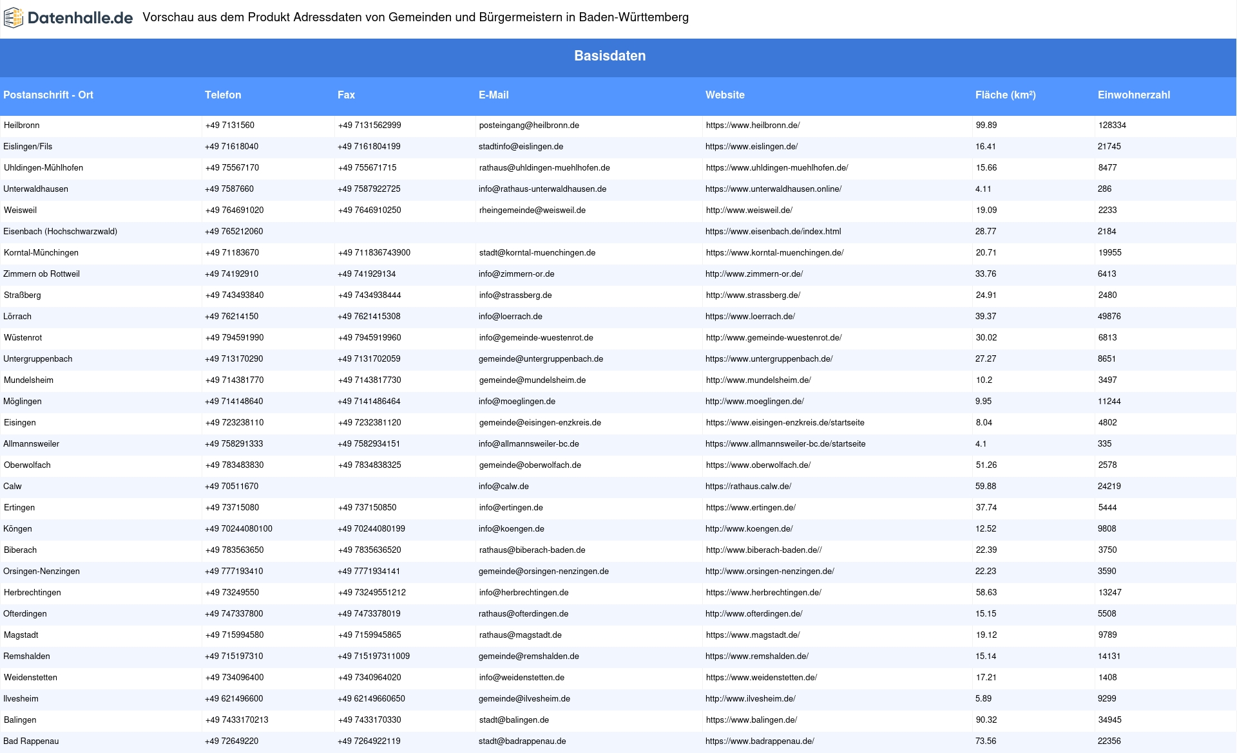Screen dimensions: 1237x753
Task: Click the 'Postanschrift - Ort' column header
Action: pyautogui.click(x=48, y=95)
